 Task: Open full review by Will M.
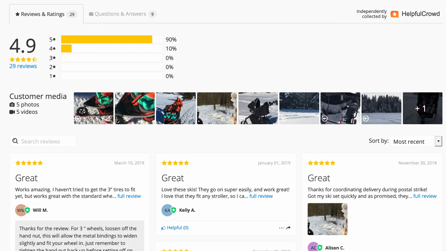tap(129, 196)
